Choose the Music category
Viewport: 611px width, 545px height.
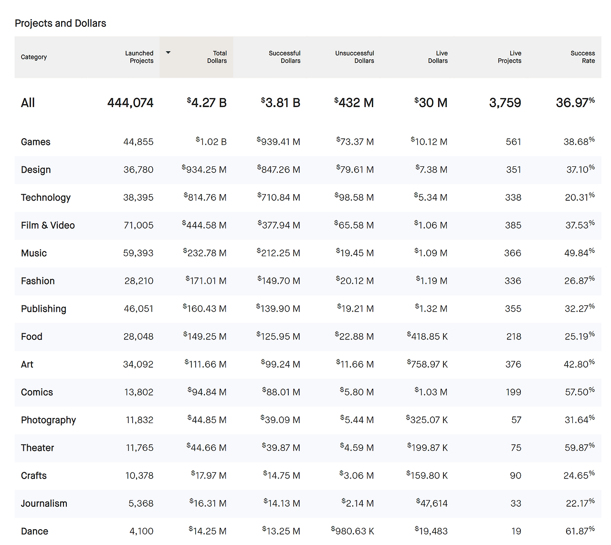pyautogui.click(x=34, y=253)
